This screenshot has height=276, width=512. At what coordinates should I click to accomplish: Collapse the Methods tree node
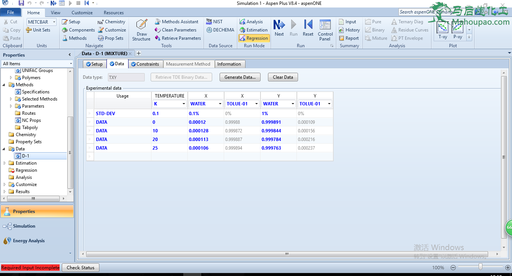4,85
